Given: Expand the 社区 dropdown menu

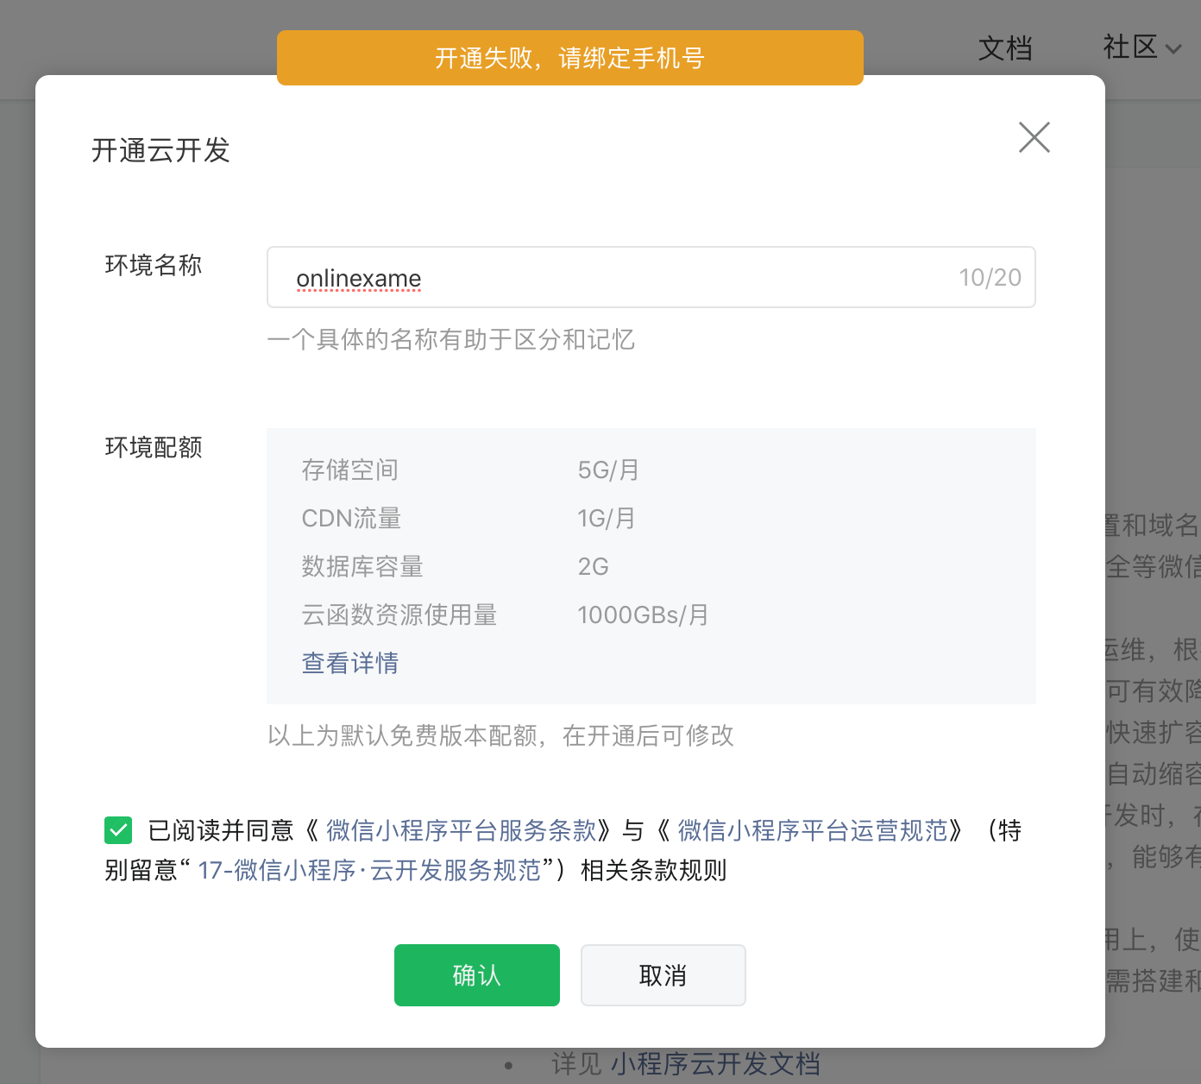Looking at the screenshot, I should coord(1142,47).
